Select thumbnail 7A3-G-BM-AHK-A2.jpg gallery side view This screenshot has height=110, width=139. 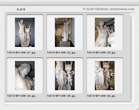pos(65,32)
